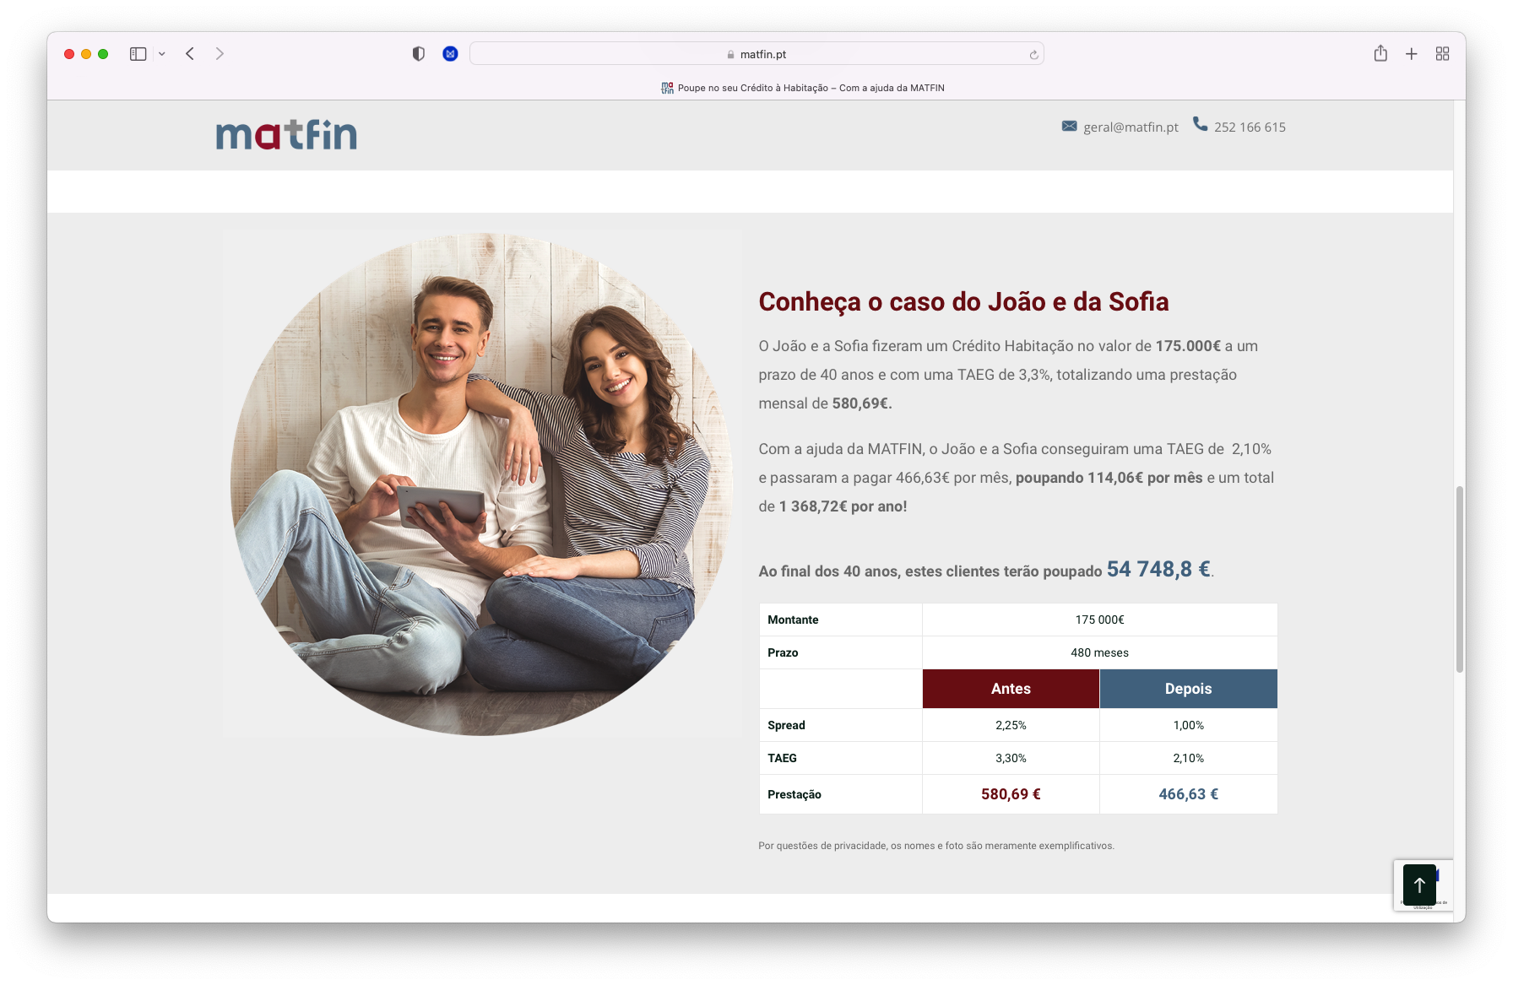Select the Poupe no seu Crédito à Habitação tab

(803, 88)
